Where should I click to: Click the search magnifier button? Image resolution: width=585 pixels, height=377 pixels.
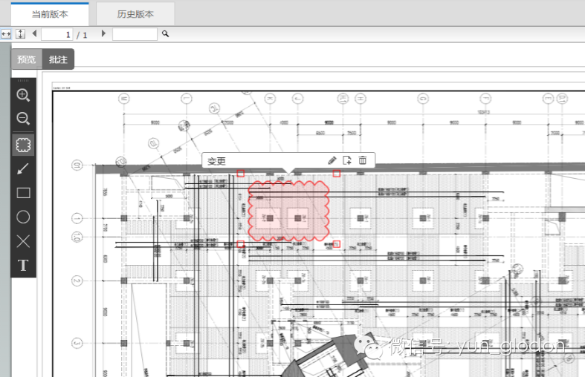coord(166,34)
